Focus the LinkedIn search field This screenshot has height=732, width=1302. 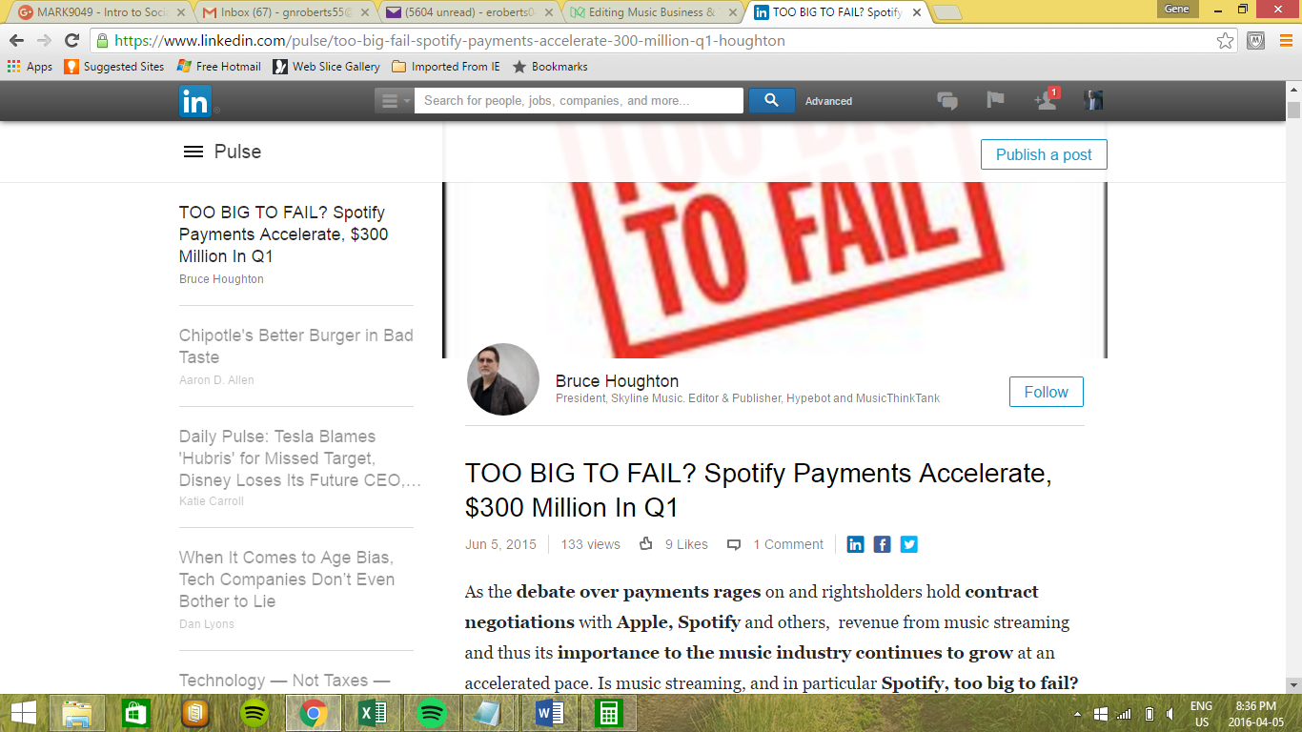579,101
